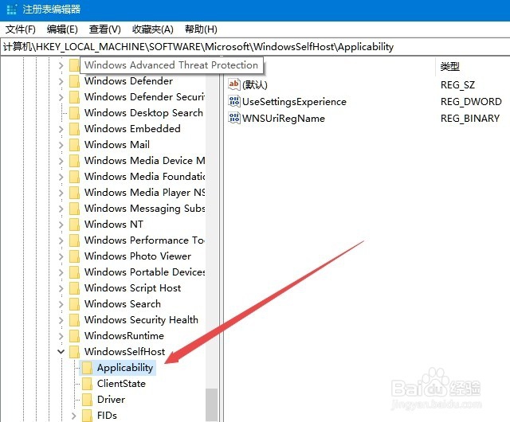Select the Windows Defender Security tree item
This screenshot has width=510, height=422.
144,97
